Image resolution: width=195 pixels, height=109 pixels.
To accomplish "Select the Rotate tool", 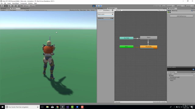I will tap(9, 6).
